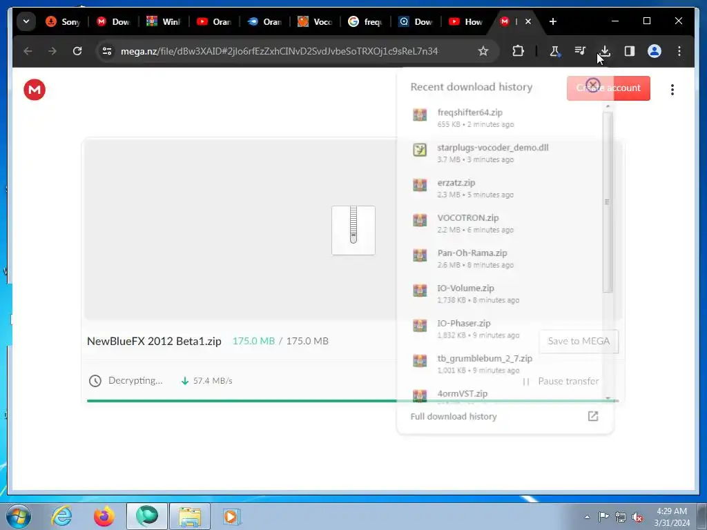The image size is (707, 530).
Task: Click the MEGA logo
Action: pos(35,89)
